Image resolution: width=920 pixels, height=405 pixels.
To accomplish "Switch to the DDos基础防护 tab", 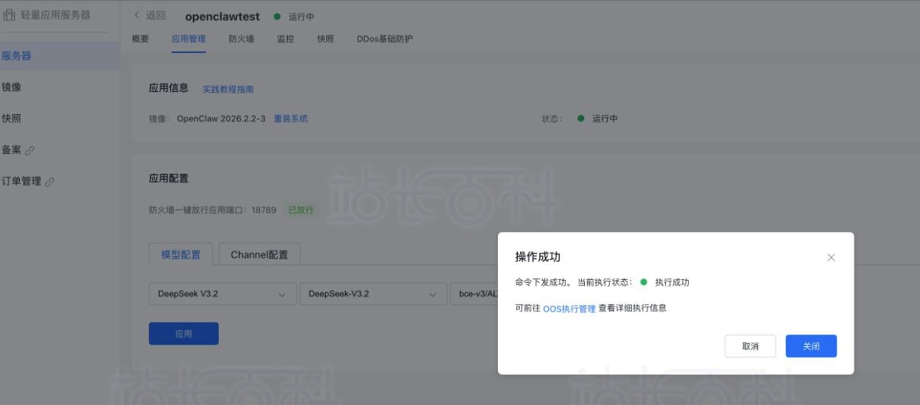I will pos(384,39).
